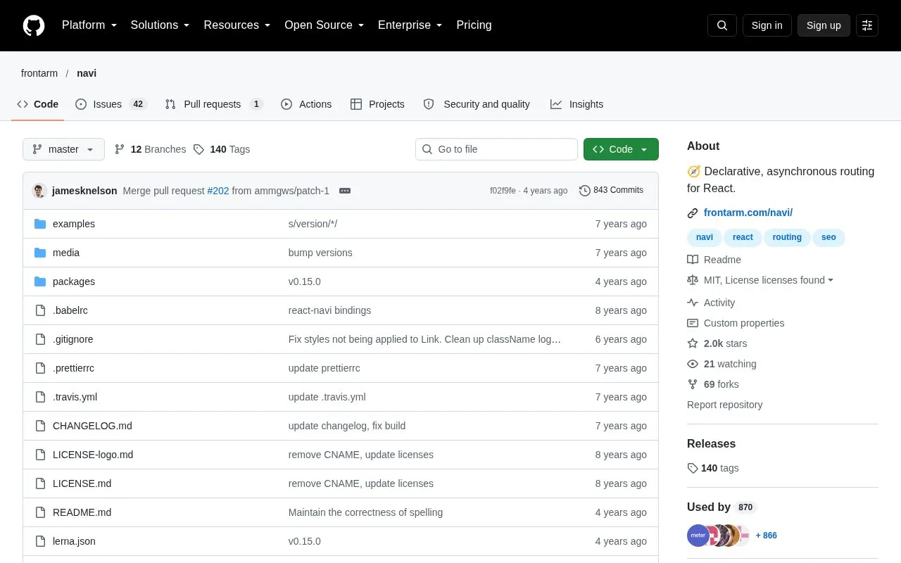Screen dimensions: 901x563
Task: Open the Open Source dropdown
Action: 325,25
